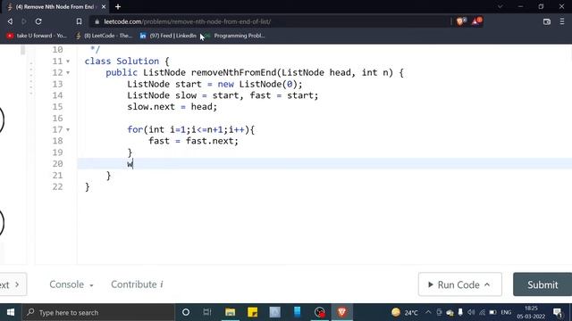
Task: Expand the Run Code caret arrow
Action: [x=487, y=284]
